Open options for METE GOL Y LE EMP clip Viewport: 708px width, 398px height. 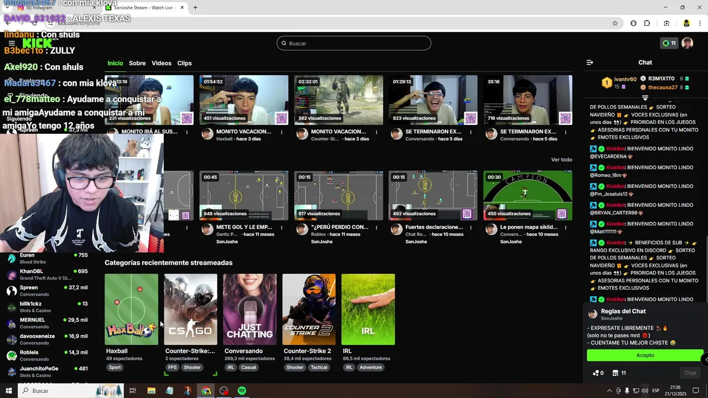point(282,228)
